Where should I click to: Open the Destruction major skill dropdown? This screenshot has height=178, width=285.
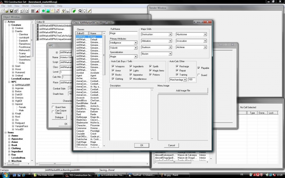click(x=170, y=35)
